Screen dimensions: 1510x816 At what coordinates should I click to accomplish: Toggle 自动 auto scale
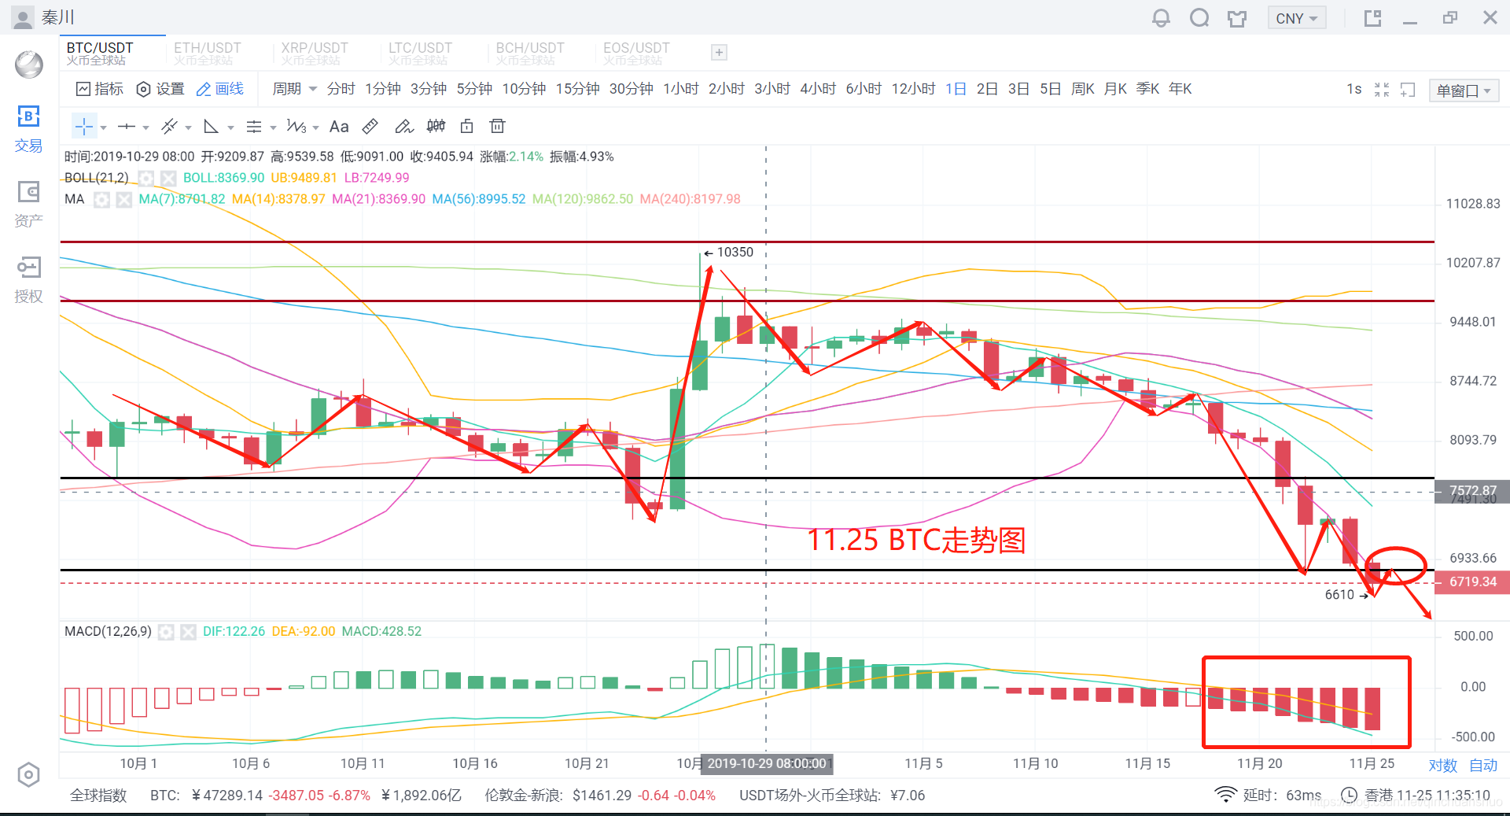(x=1483, y=766)
